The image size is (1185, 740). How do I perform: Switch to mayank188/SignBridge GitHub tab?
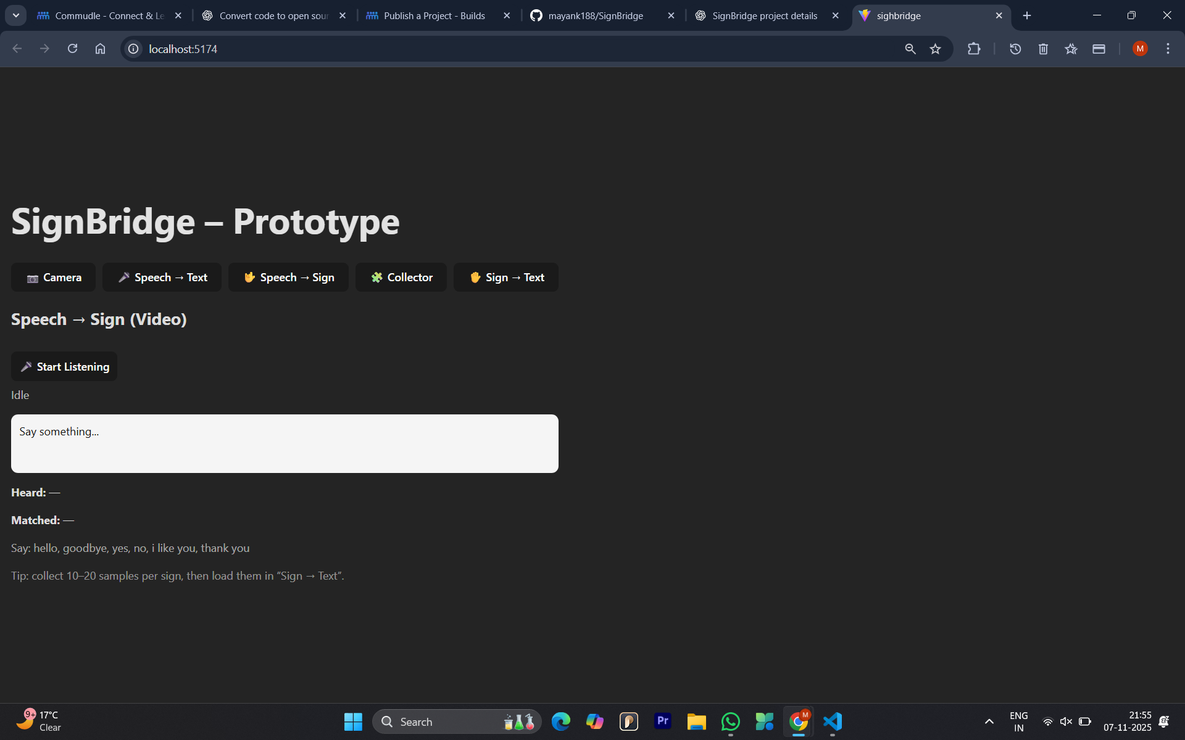click(595, 15)
